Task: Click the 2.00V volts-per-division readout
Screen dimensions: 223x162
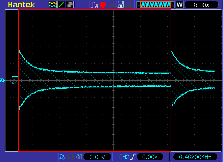Action: [97, 157]
